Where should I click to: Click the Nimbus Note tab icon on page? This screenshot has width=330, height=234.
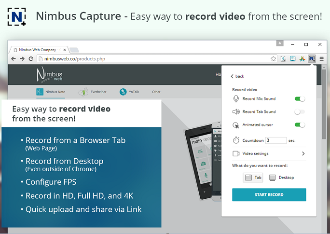40,92
